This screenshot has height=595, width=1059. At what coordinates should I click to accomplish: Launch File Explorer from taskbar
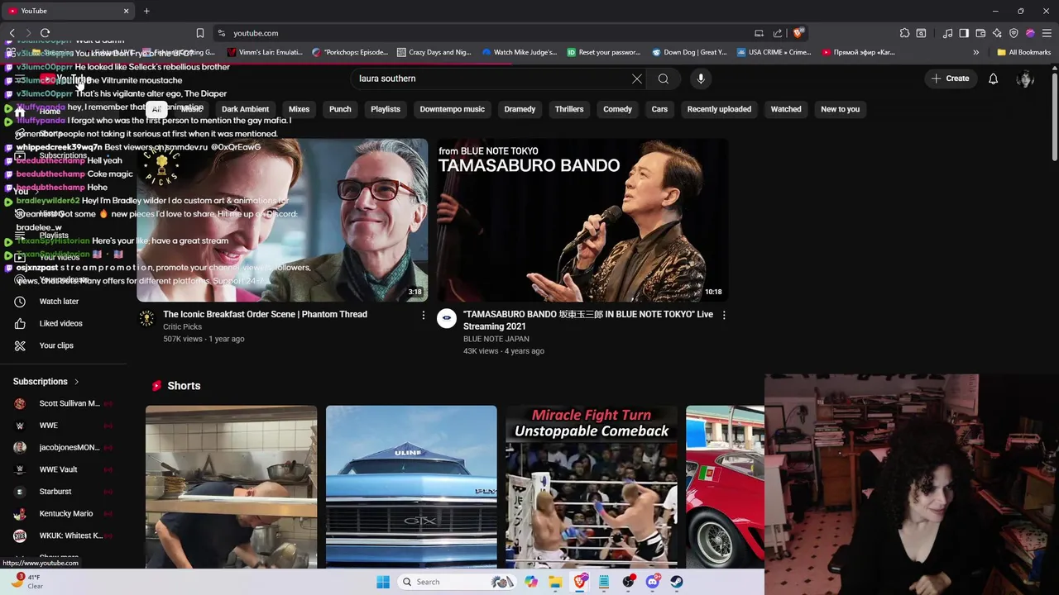pyautogui.click(x=555, y=582)
